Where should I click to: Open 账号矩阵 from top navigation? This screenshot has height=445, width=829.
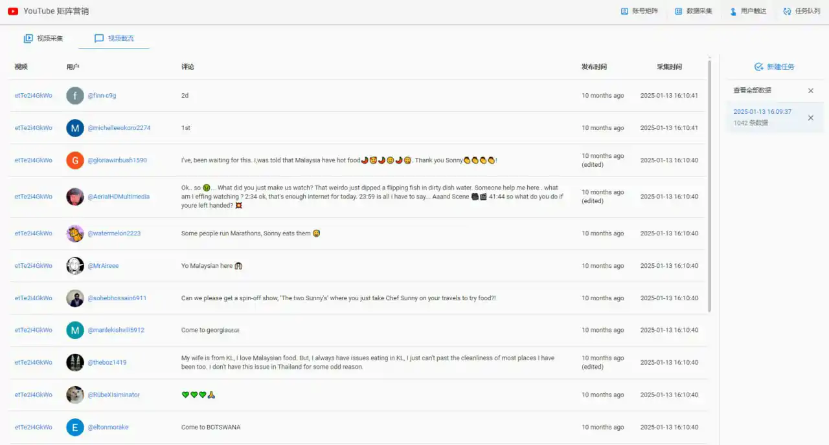(639, 11)
